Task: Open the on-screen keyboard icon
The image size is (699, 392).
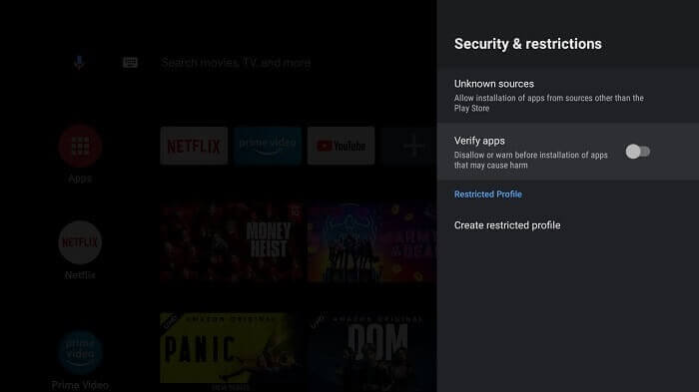Action: (x=130, y=63)
